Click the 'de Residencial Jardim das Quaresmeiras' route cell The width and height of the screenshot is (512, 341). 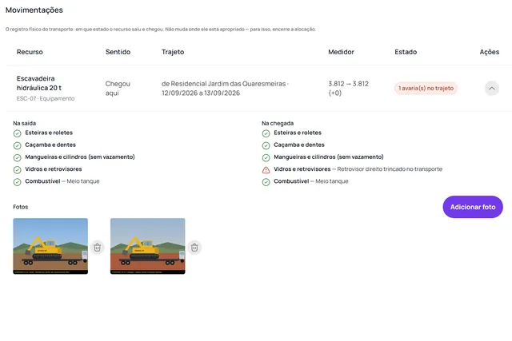pyautogui.click(x=225, y=89)
